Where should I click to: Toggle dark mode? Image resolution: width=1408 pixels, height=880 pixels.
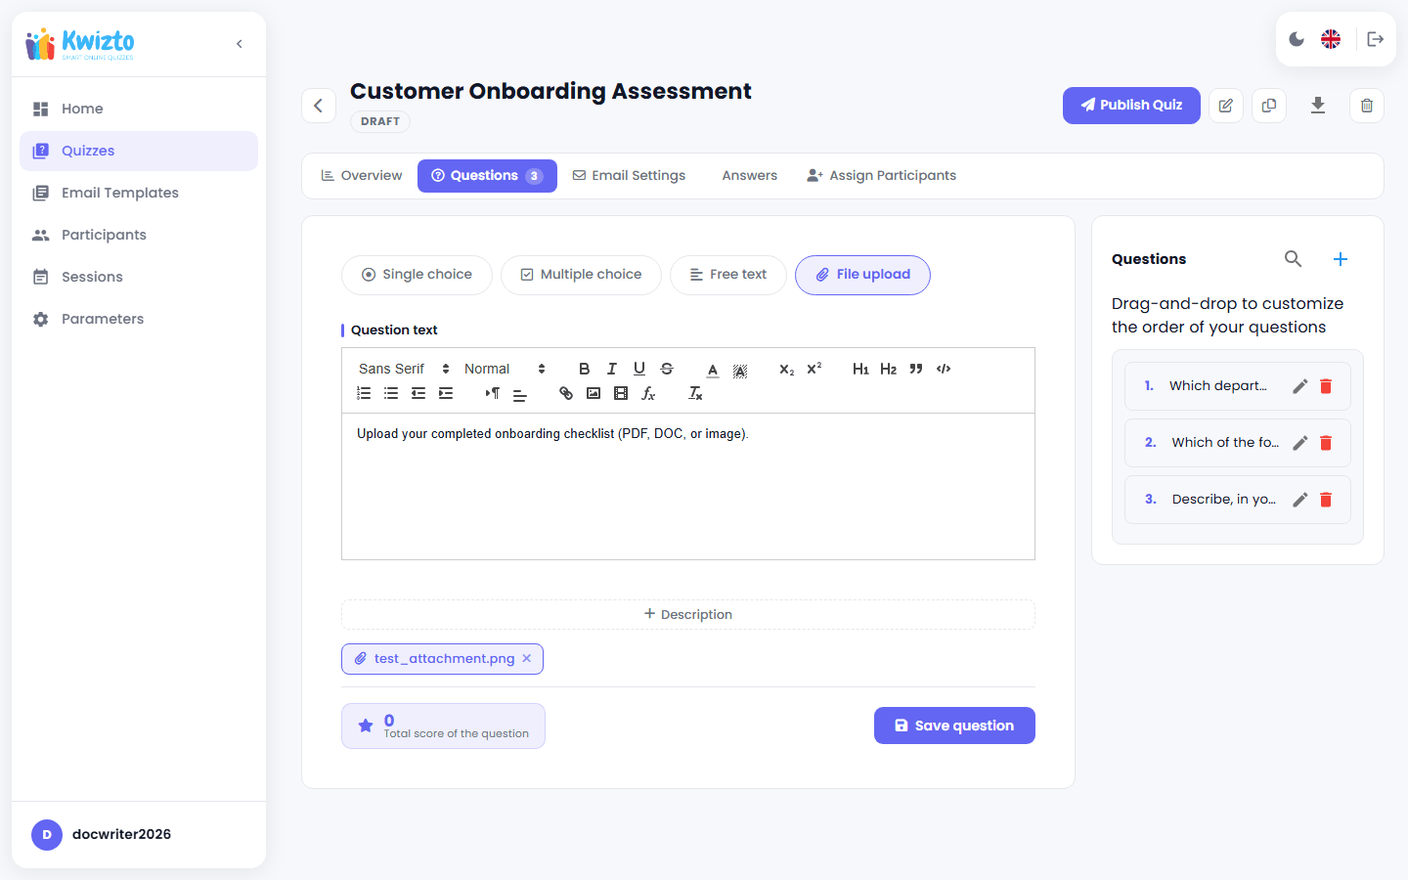tap(1297, 39)
